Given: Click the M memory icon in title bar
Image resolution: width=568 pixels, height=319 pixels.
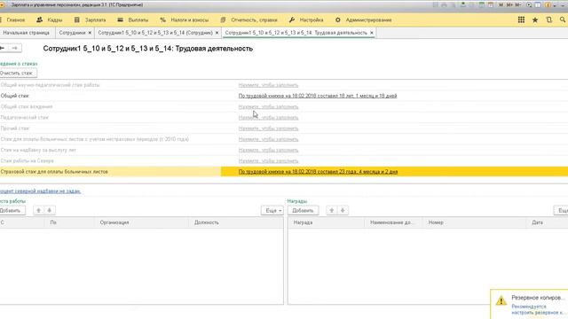Looking at the screenshot, I should click(501, 4).
